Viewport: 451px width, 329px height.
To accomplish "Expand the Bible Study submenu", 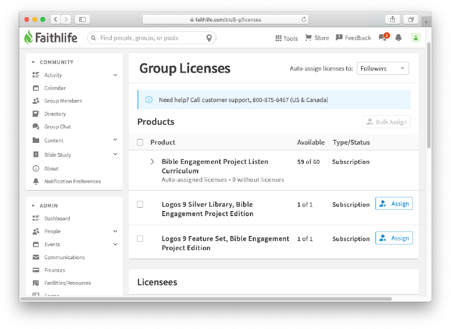I will click(115, 154).
